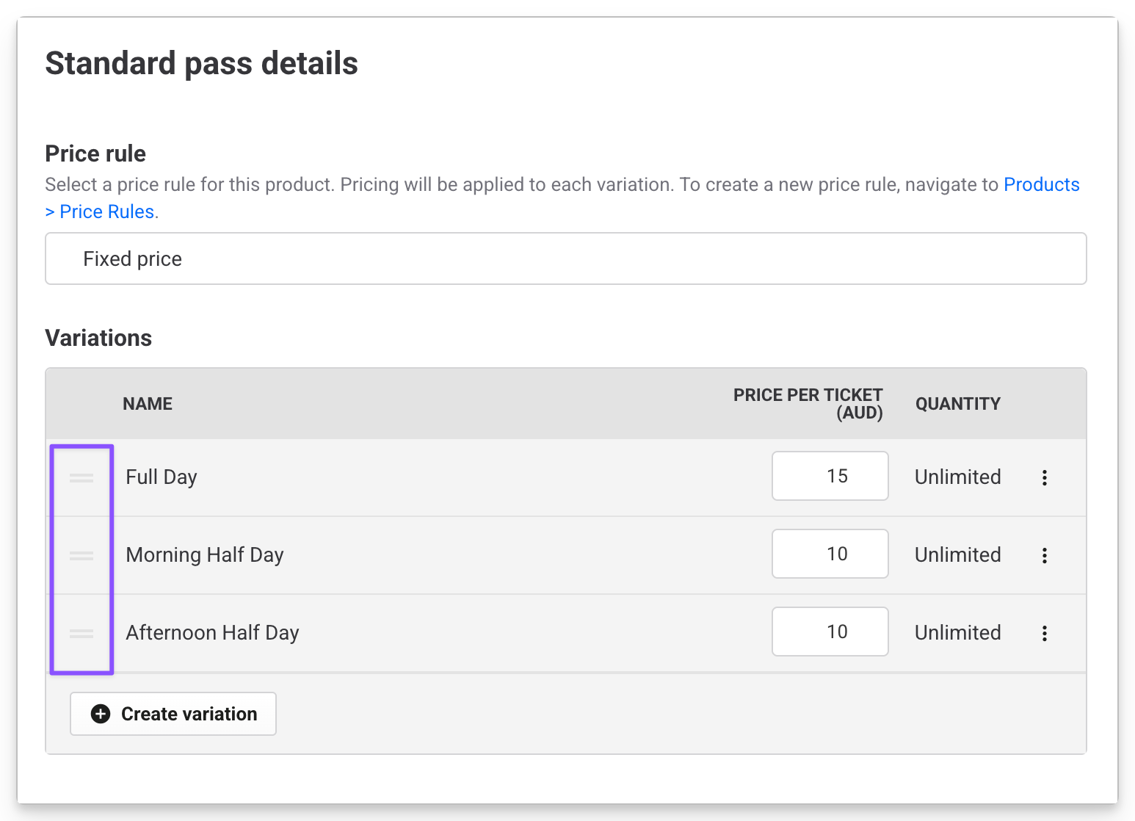Click the drag handle for Afternoon Half Day

[x=81, y=634]
